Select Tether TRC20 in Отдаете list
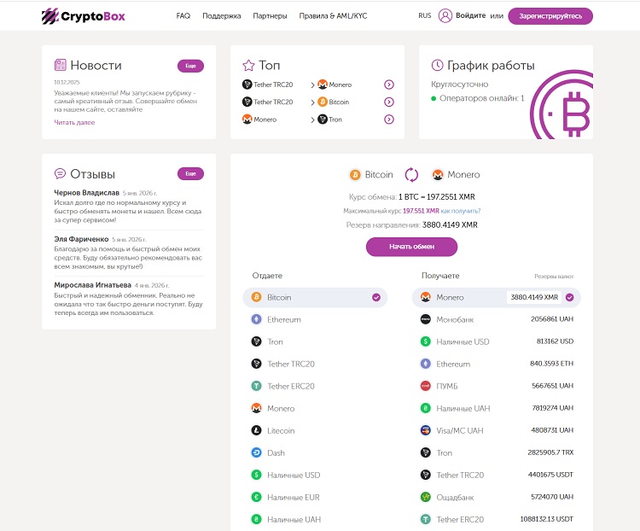Screen dimensions: 640x531 tap(315, 364)
